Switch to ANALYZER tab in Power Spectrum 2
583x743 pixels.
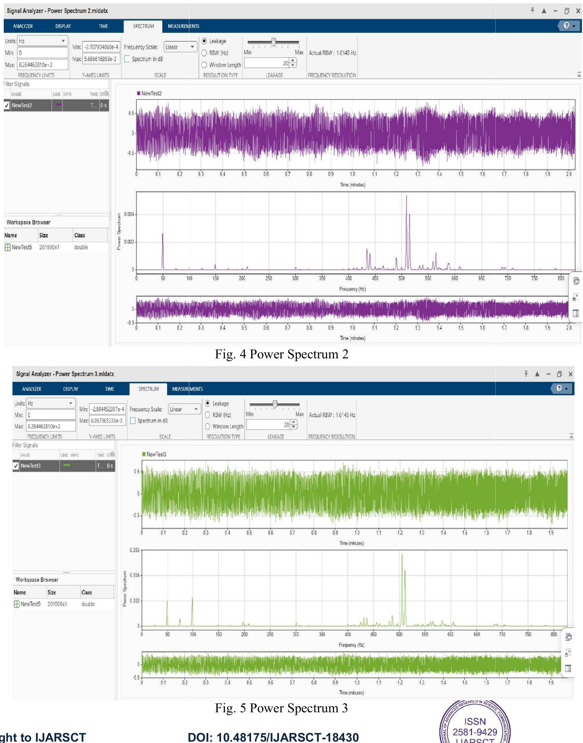23,26
